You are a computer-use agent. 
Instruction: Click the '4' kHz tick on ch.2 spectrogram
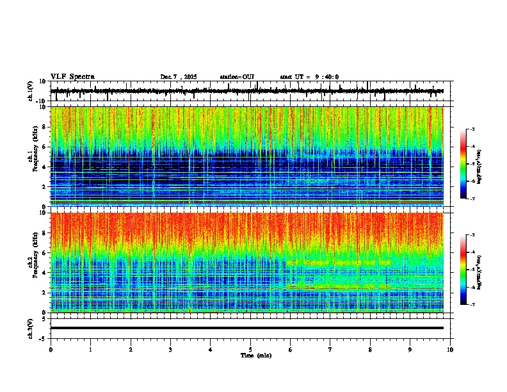tap(45, 273)
